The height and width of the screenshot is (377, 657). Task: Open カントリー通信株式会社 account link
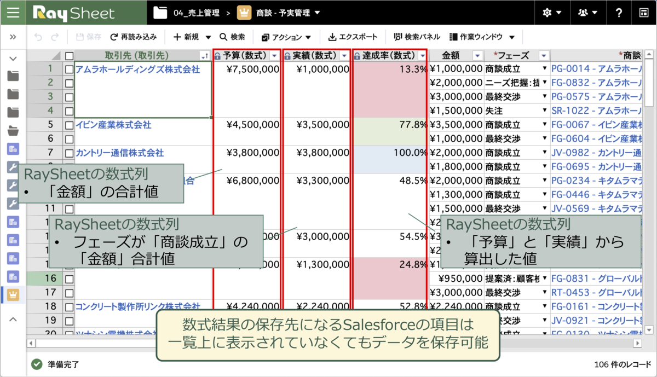point(119,153)
